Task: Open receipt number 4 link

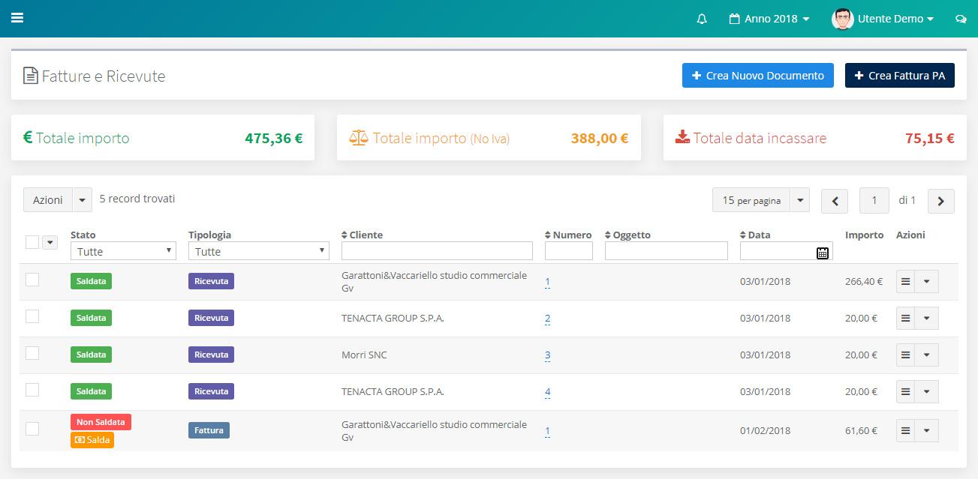Action: [548, 392]
